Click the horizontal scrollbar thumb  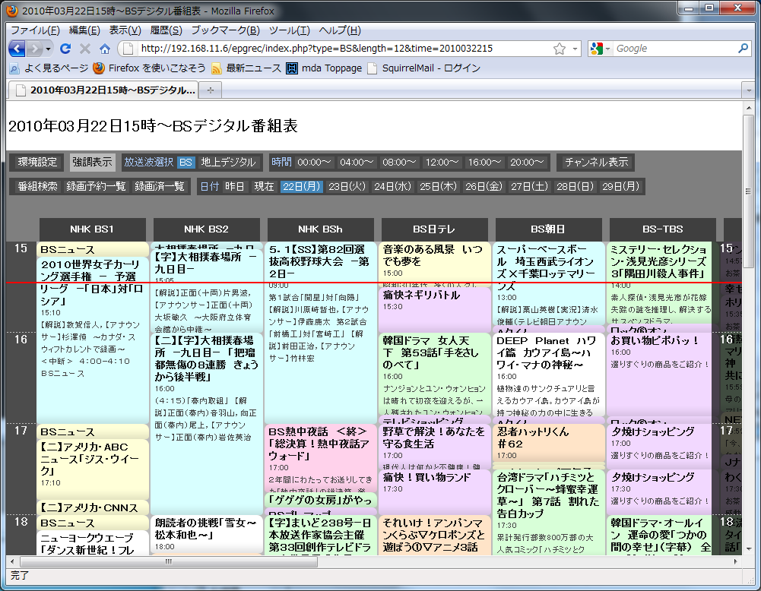(x=169, y=561)
